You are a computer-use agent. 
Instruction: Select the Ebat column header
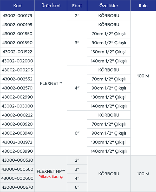[77, 5]
